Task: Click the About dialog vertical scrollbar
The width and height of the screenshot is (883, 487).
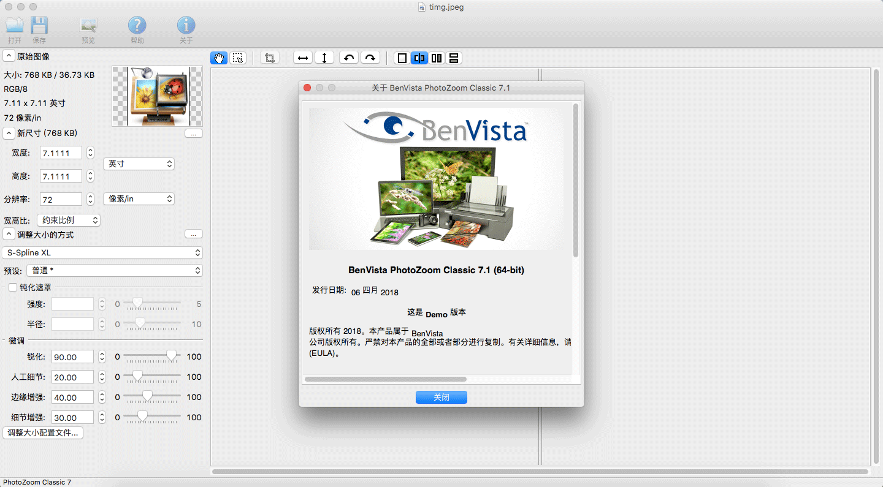Action: coord(576,181)
